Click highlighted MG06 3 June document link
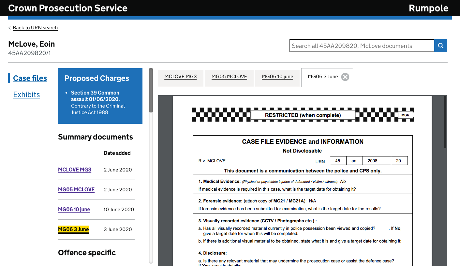This screenshot has width=460, height=266. coord(73,229)
